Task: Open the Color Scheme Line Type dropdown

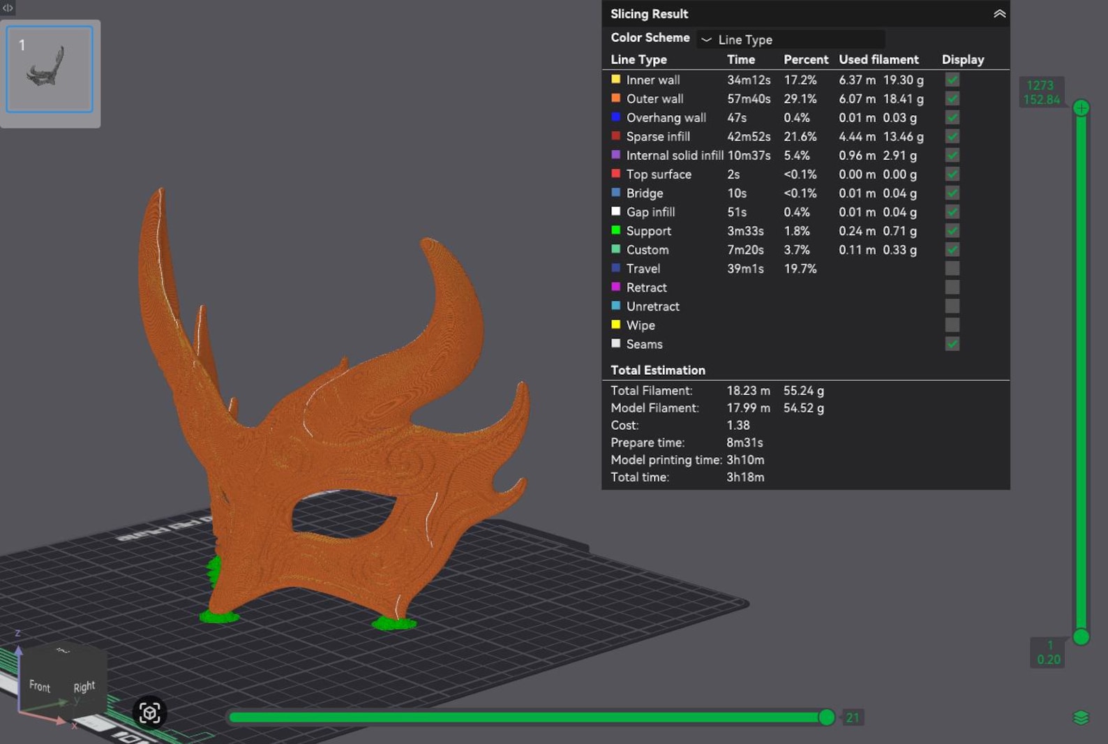Action: (x=791, y=40)
